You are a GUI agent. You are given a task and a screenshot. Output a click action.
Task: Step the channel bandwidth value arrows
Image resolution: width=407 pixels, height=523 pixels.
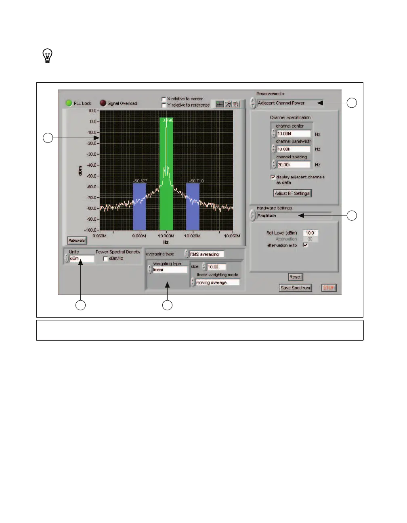[x=274, y=149]
